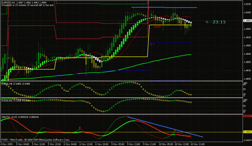The image size is (252, 146).
Task: Click the yellow 0.0000 zero-level tag
Action: pyautogui.click(x=248, y=132)
